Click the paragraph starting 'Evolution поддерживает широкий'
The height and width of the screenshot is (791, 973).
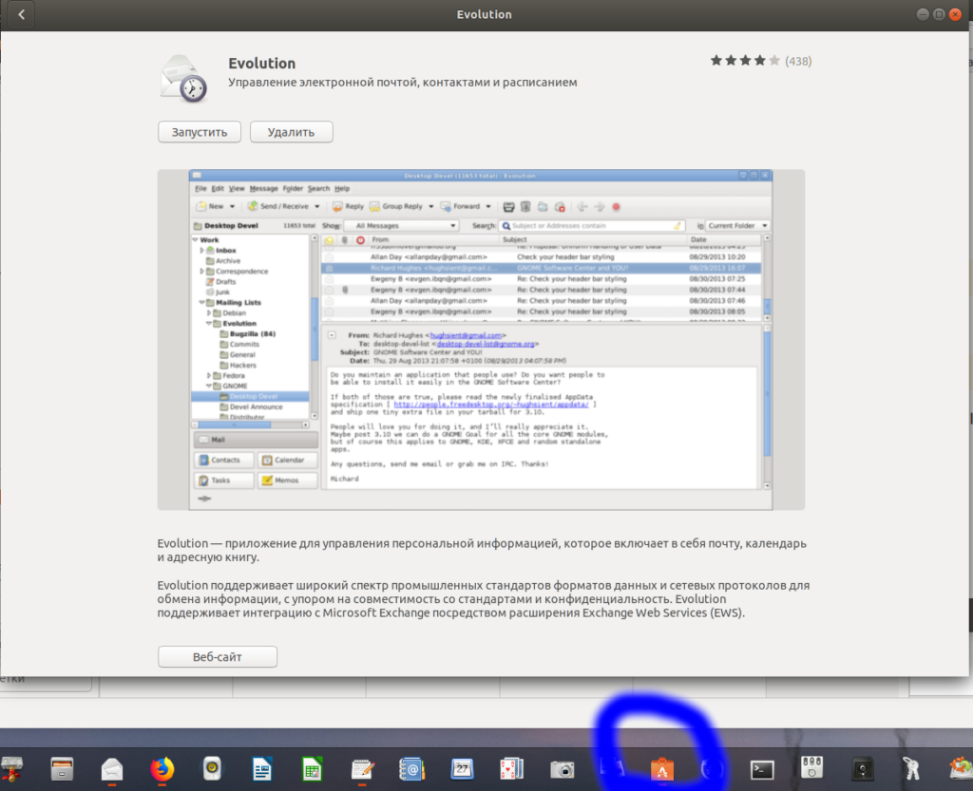click(x=484, y=599)
